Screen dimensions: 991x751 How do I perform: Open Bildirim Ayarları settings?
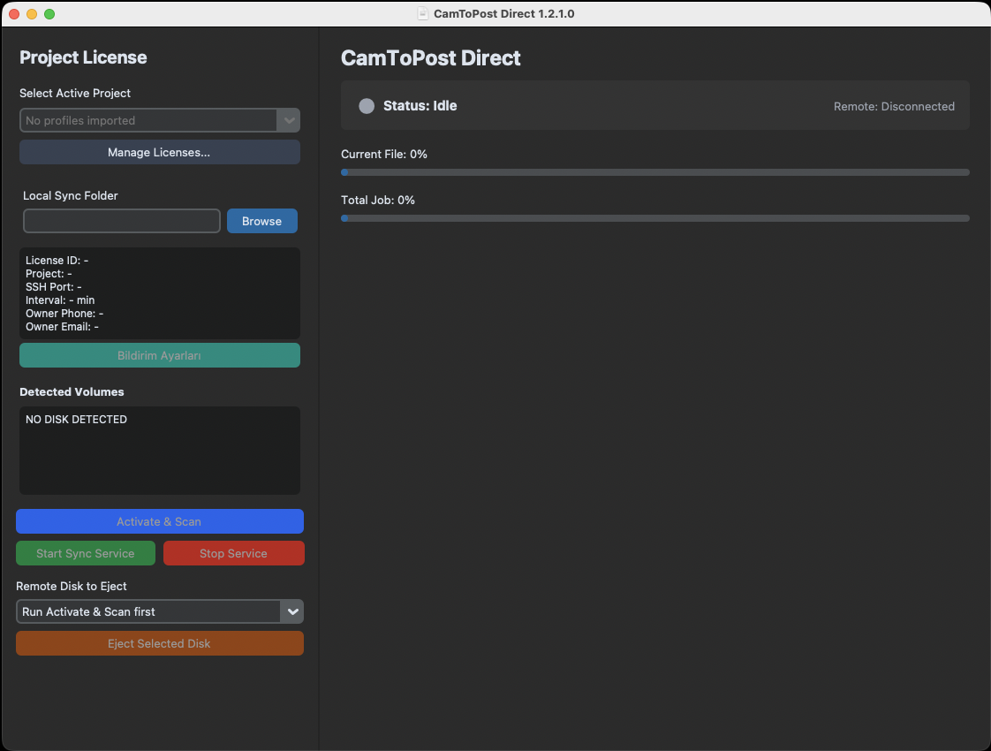point(159,355)
